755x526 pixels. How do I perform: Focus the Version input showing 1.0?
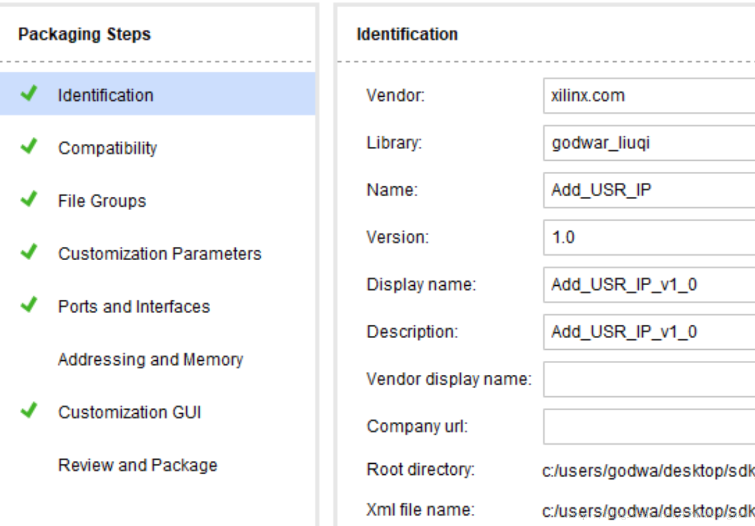(x=648, y=237)
